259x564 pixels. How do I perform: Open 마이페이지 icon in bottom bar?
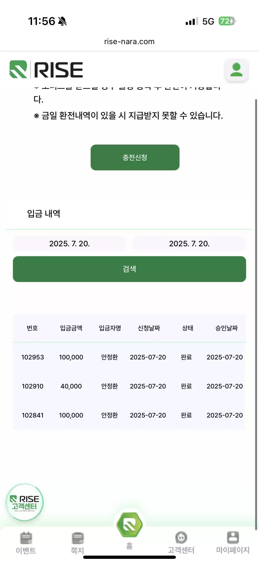coord(233,537)
